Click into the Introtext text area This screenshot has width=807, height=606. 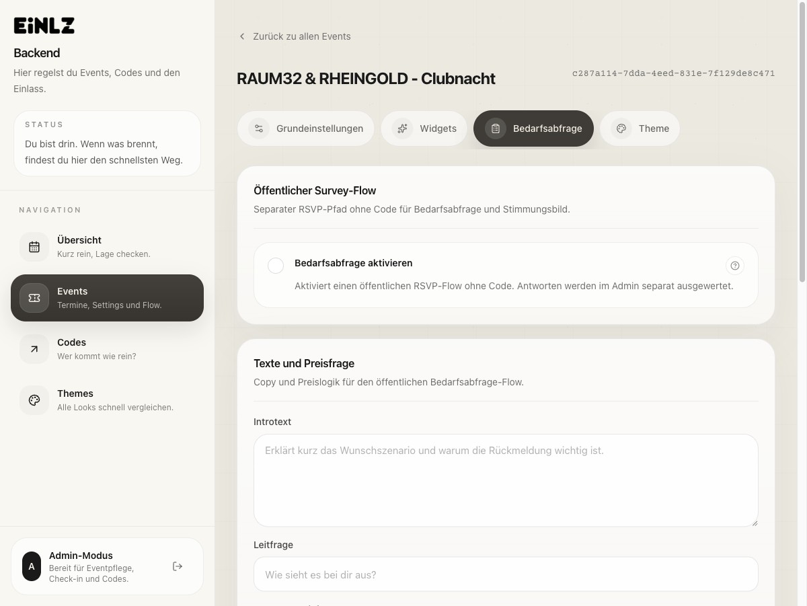tap(505, 480)
